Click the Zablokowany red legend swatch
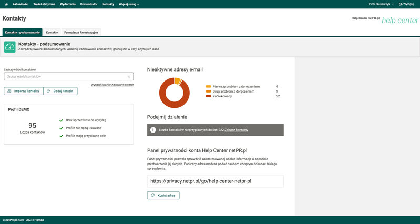 tap(208, 96)
